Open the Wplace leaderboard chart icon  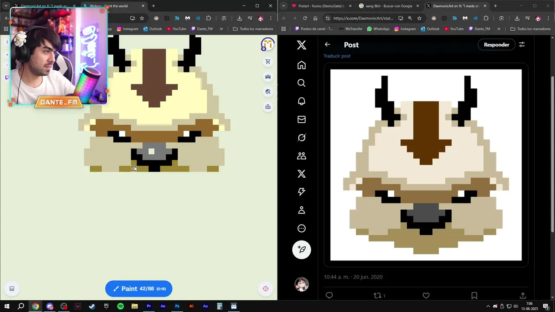pyautogui.click(x=268, y=107)
